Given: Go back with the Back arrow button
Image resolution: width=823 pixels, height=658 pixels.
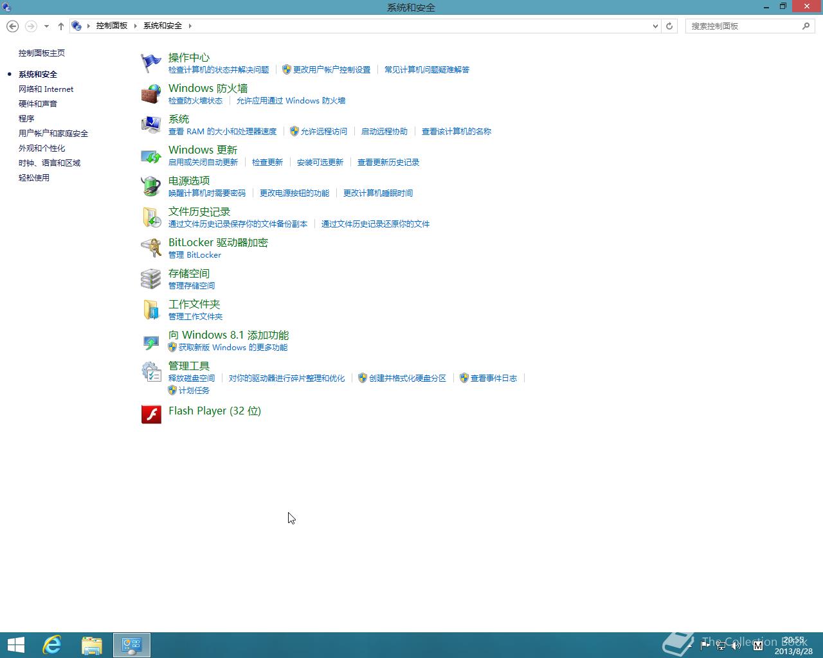Looking at the screenshot, I should click(x=12, y=26).
